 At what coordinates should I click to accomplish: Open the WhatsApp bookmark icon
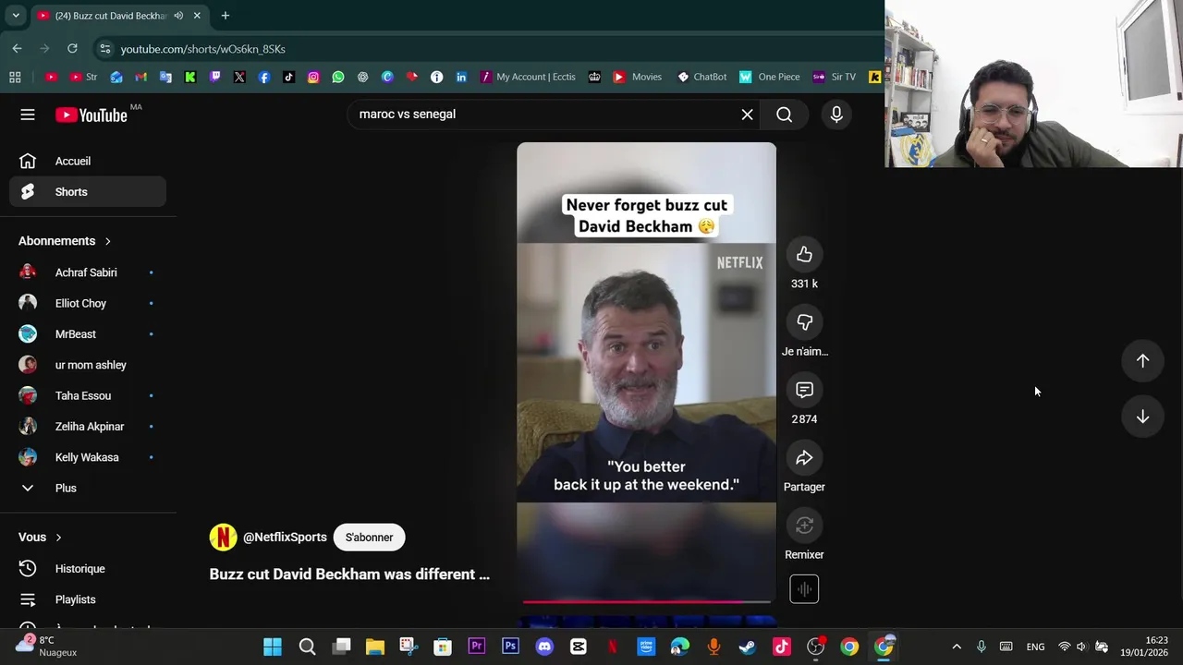(338, 77)
